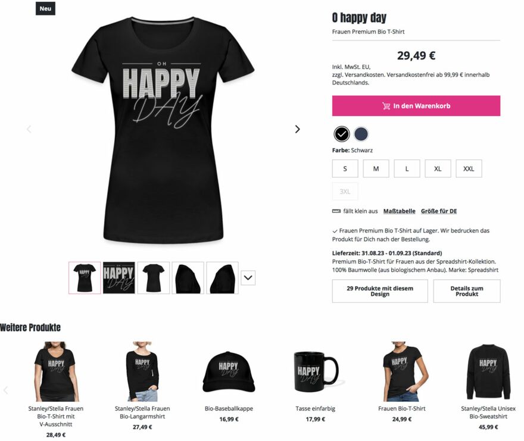Choose navy blue color swatch

[x=361, y=134]
